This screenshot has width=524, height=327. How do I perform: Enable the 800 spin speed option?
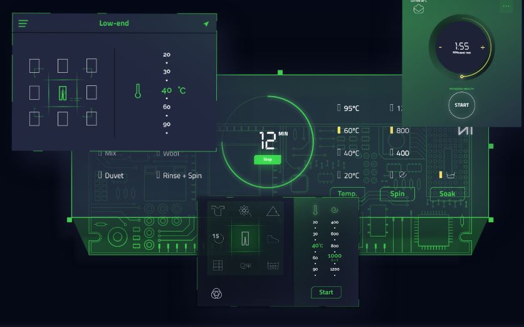[399, 131]
